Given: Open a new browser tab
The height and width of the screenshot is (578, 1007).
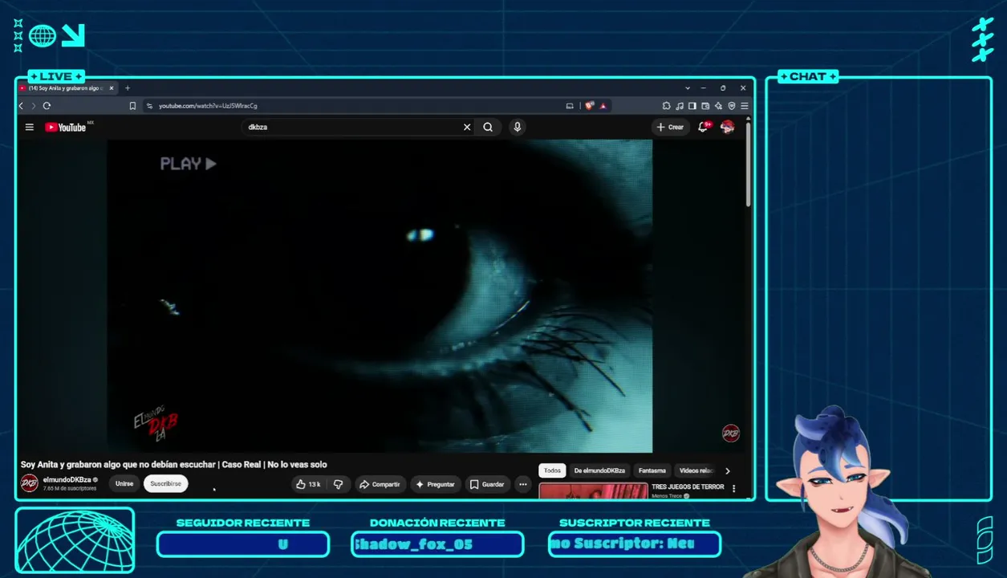Looking at the screenshot, I should (127, 88).
